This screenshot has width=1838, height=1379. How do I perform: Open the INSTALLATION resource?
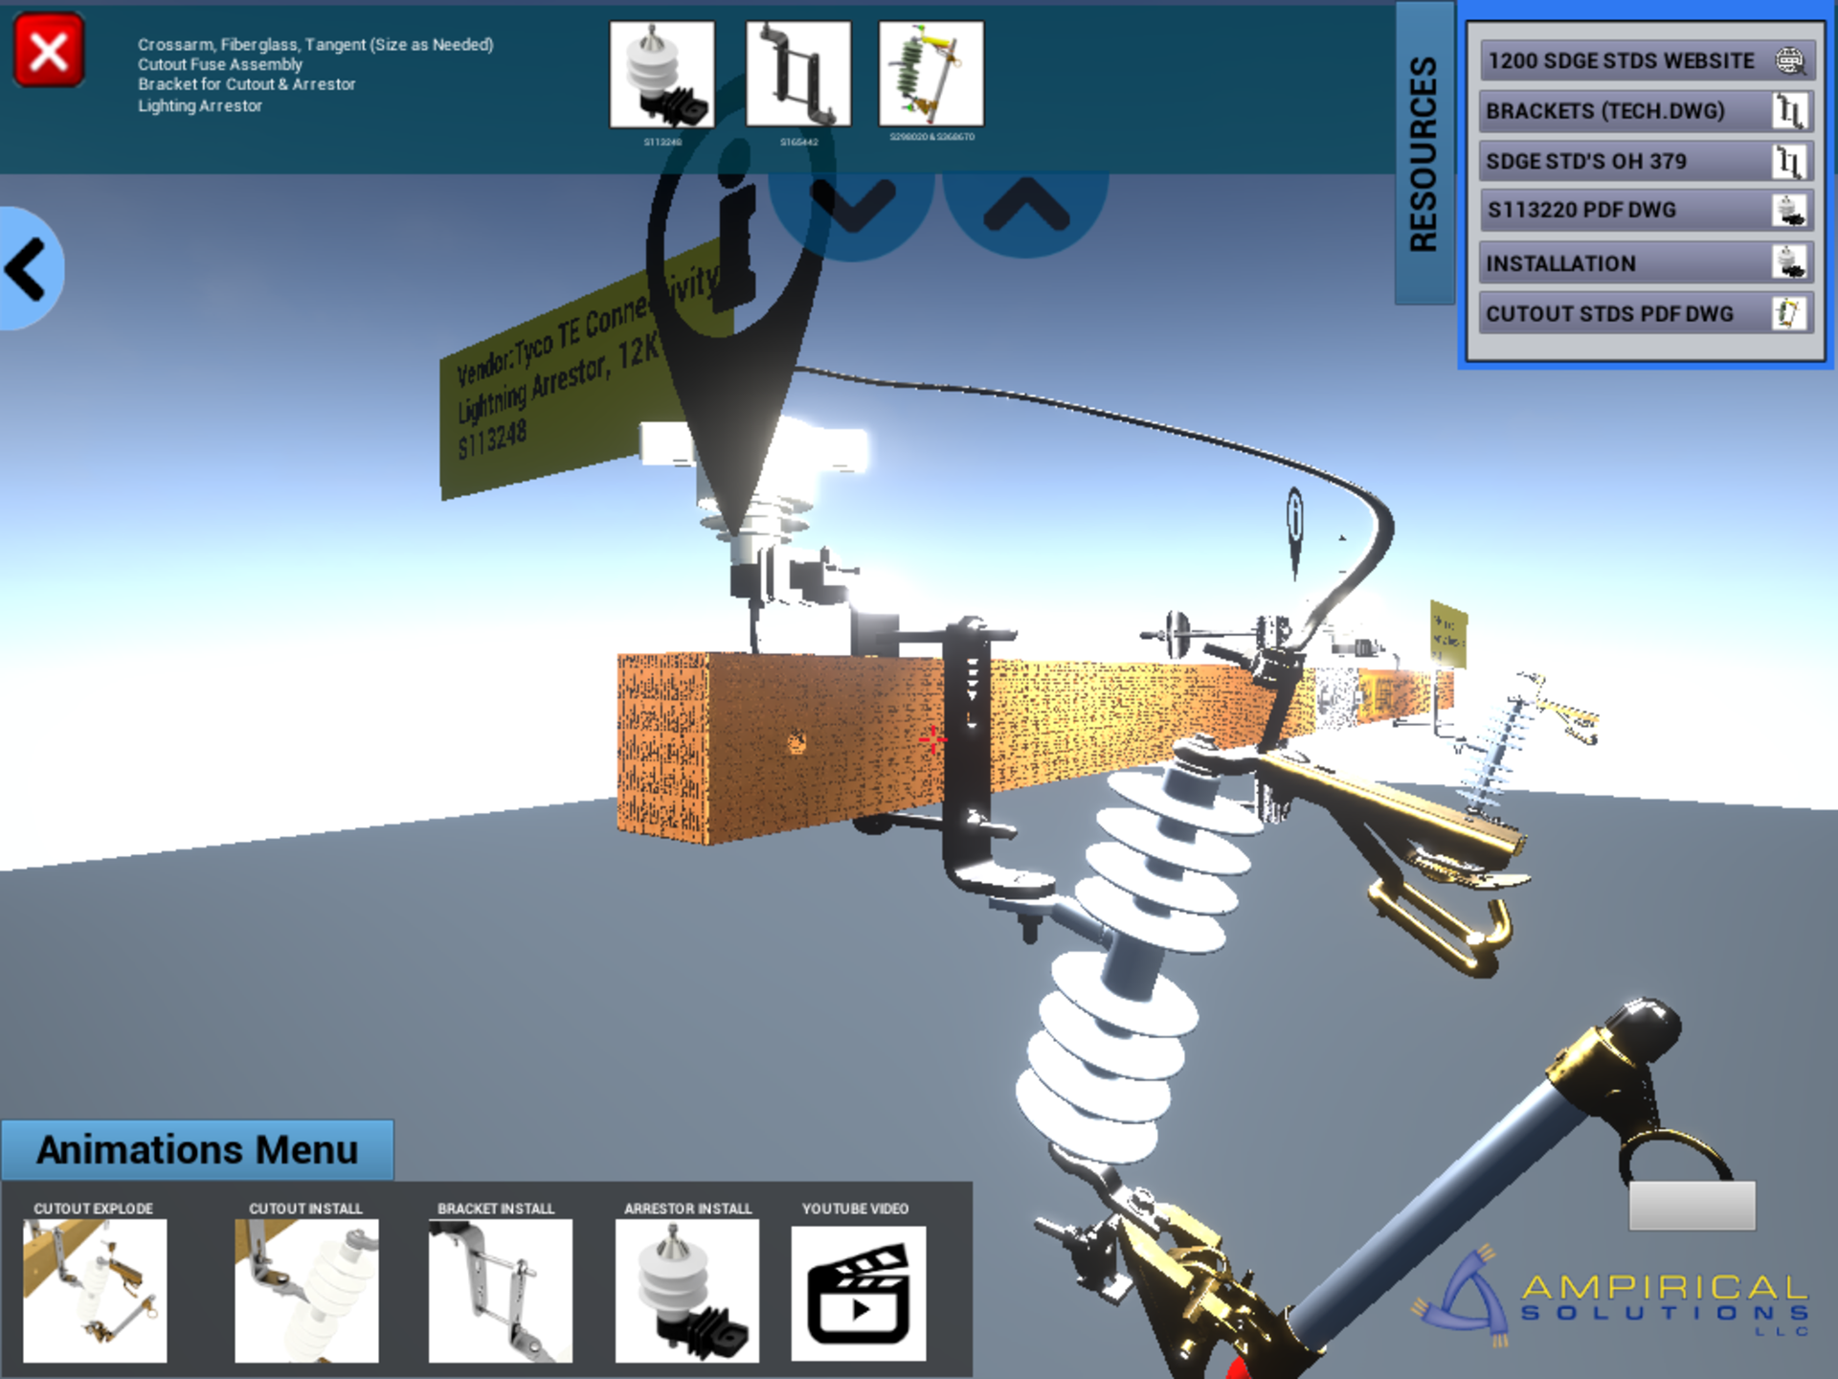1646,262
